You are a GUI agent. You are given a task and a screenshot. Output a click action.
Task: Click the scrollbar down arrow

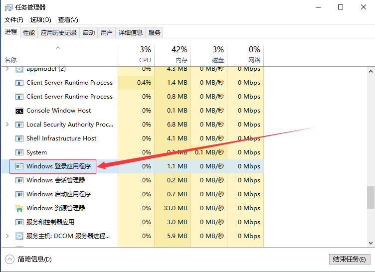pyautogui.click(x=371, y=243)
